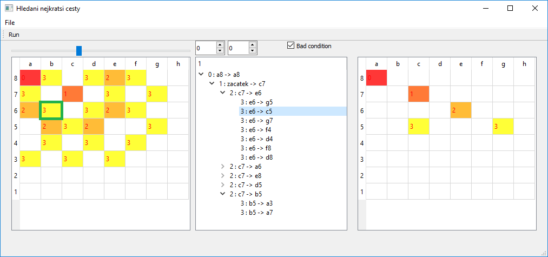This screenshot has width=548, height=257.
Task: Increment the first spinbox value
Action: 220,44
